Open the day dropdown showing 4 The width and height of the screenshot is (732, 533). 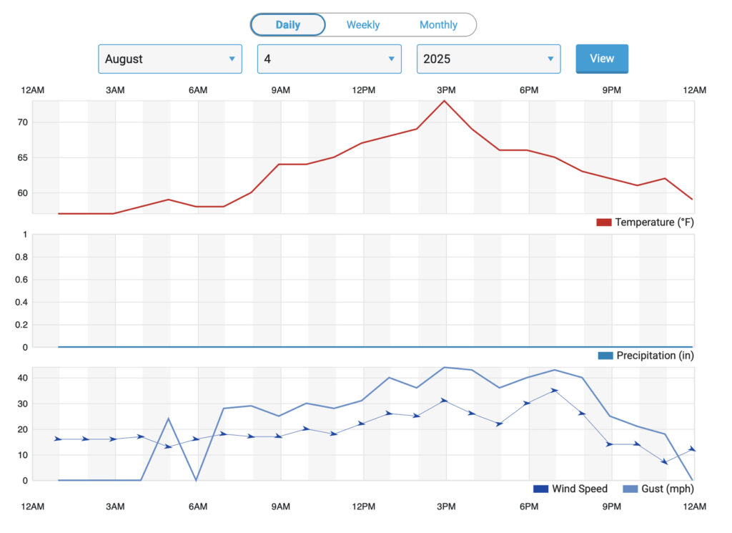329,59
